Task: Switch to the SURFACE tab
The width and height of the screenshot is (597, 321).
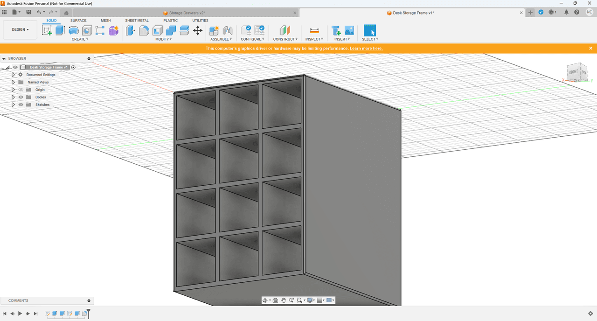Action: pos(78,21)
